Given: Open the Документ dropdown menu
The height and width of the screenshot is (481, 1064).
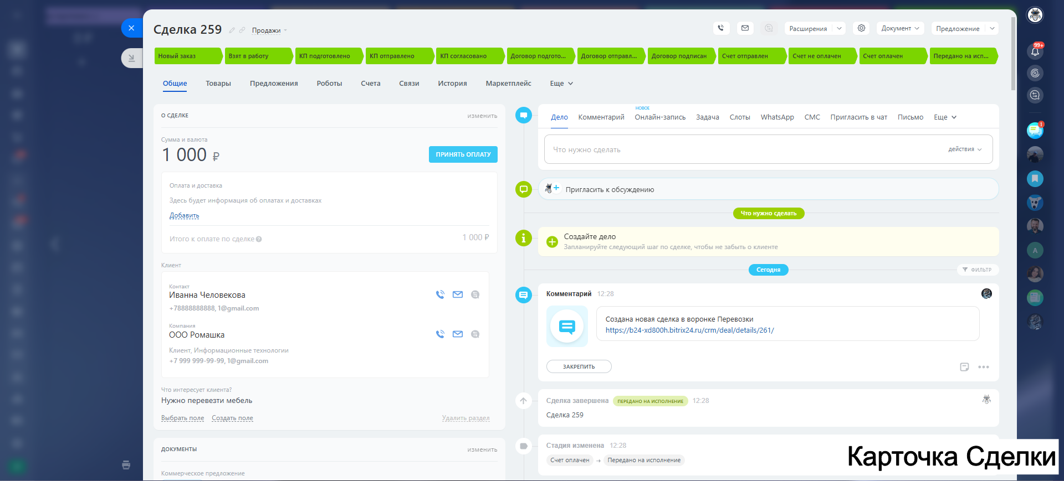Looking at the screenshot, I should pos(900,28).
